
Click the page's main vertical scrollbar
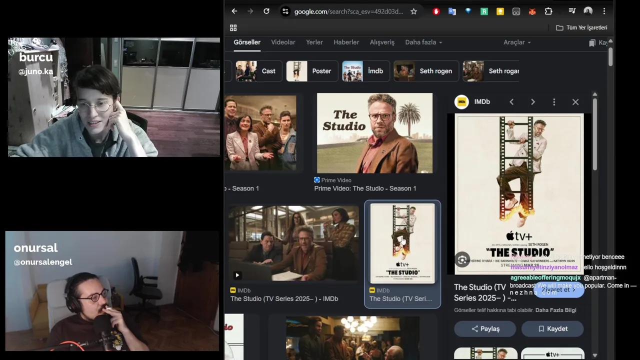pyautogui.click(x=610, y=56)
